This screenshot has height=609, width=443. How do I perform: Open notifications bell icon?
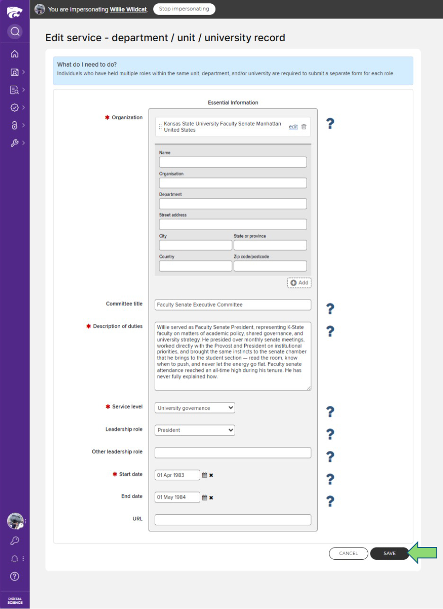pyautogui.click(x=15, y=558)
